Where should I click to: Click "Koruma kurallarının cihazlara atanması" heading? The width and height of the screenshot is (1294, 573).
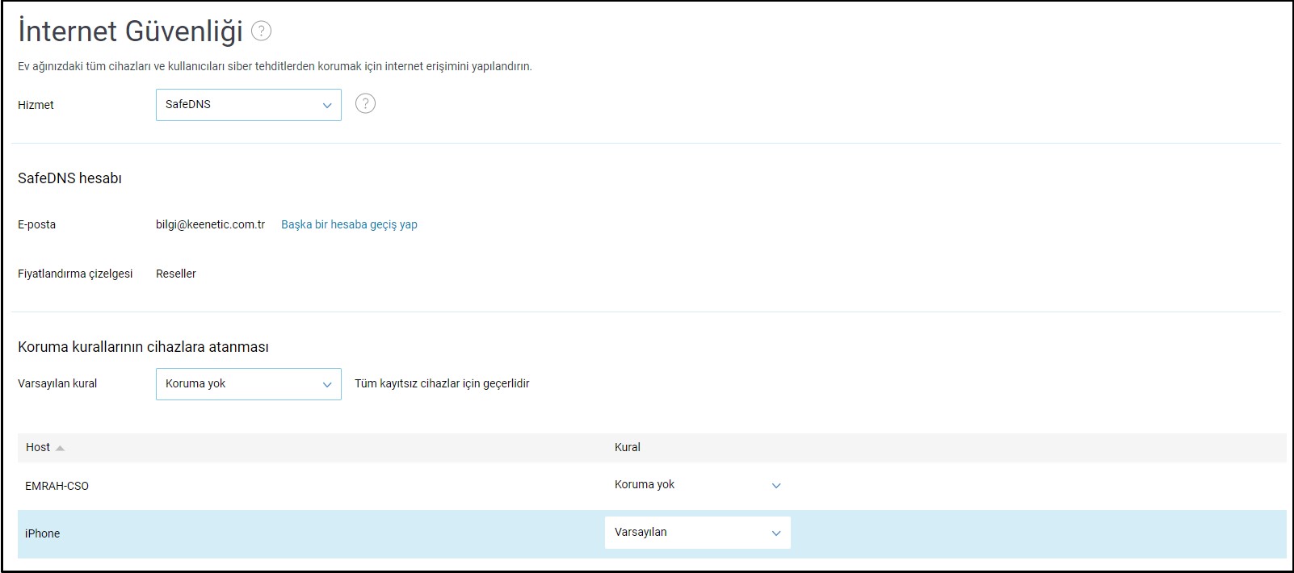click(143, 347)
